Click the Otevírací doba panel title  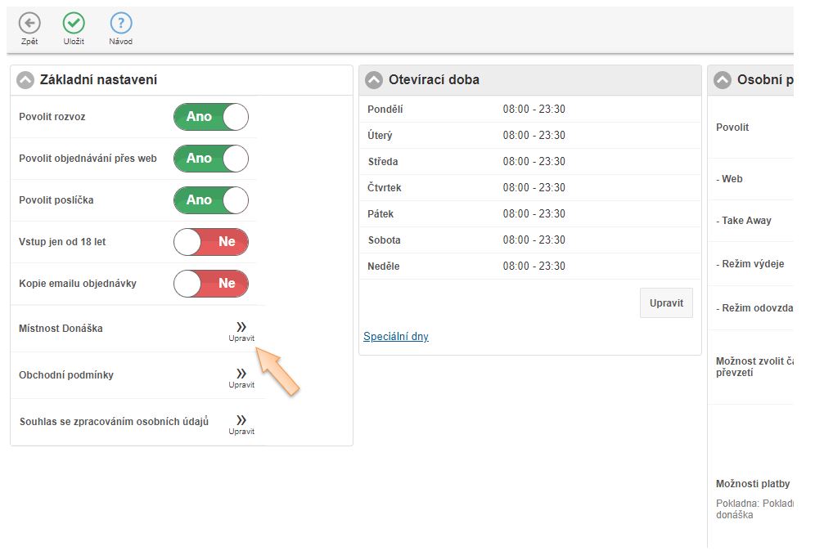[434, 80]
